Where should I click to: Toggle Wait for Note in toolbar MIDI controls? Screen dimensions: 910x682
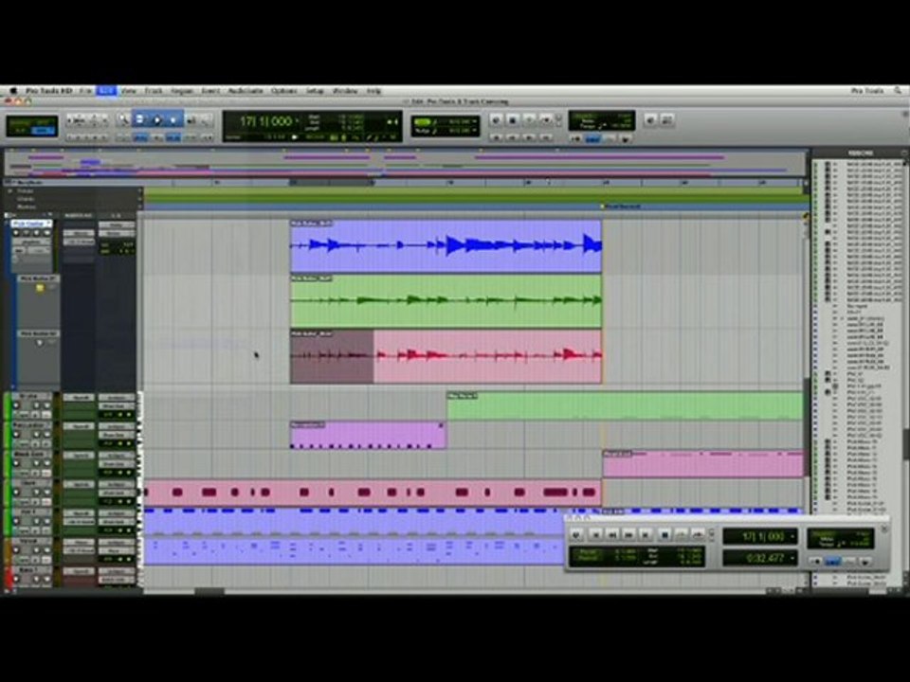tap(575, 139)
